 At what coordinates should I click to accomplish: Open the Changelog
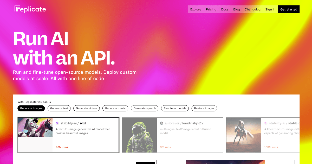(x=252, y=9)
